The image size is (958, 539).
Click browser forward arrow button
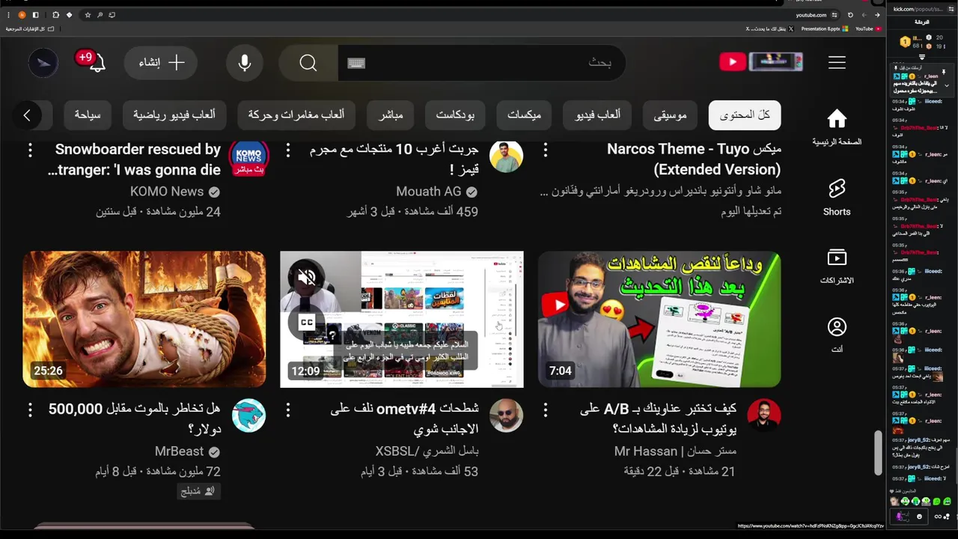(x=864, y=15)
